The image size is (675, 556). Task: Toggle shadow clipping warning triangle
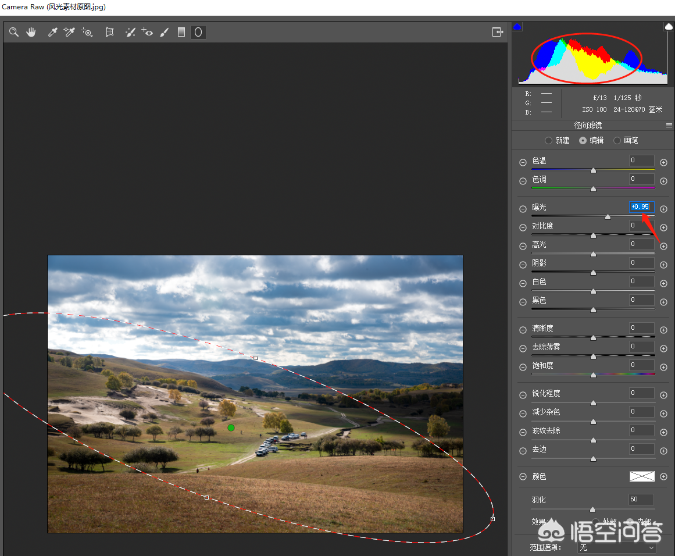pyautogui.click(x=517, y=27)
